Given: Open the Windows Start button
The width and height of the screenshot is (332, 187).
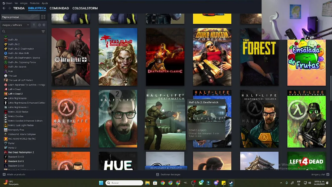Looking at the screenshot, I should (101, 183).
